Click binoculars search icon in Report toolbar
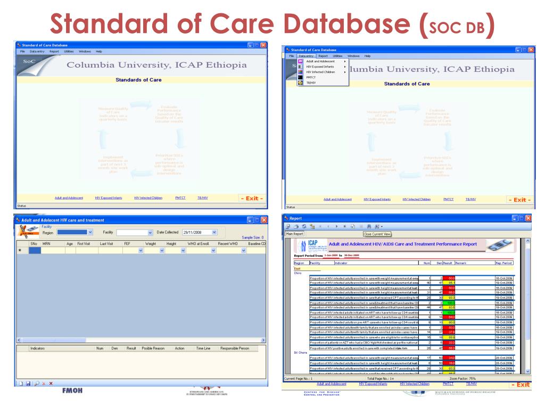Image resolution: width=545 pixels, height=409 pixels. [369, 226]
